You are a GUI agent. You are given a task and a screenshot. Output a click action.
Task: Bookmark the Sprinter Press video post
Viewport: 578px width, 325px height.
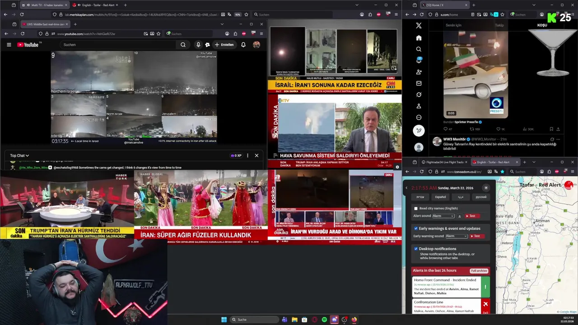[551, 129]
